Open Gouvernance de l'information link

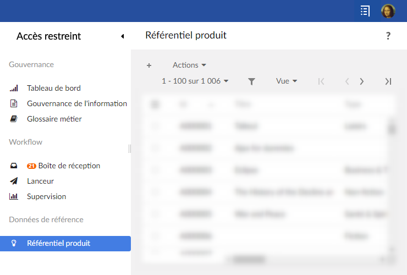(76, 103)
